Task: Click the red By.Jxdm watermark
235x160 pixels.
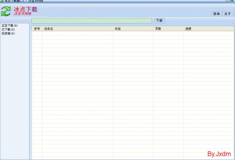Action: pos(219,154)
